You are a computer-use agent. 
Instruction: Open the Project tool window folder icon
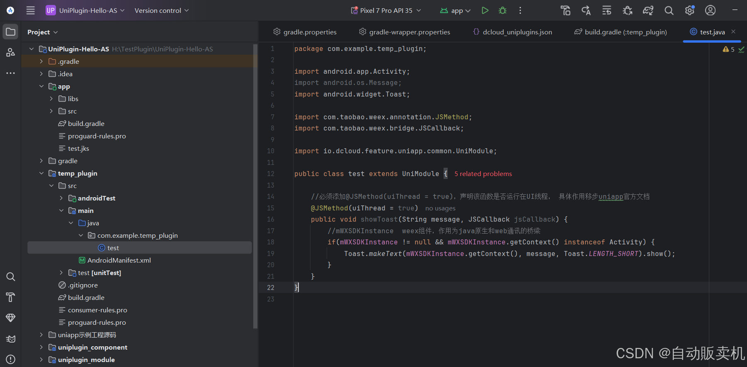pos(11,32)
